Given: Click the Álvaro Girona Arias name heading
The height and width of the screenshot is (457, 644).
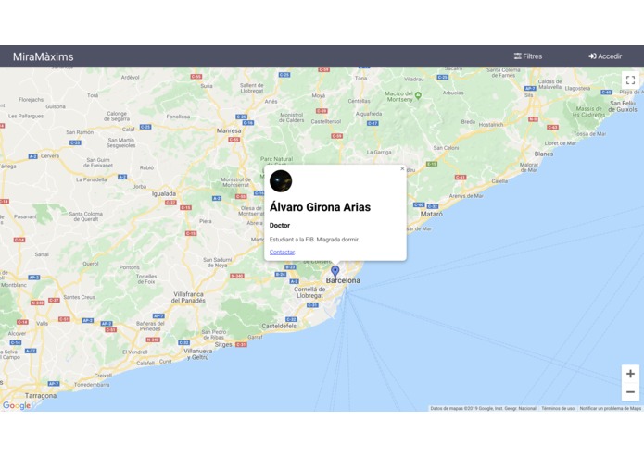Looking at the screenshot, I should (x=320, y=207).
